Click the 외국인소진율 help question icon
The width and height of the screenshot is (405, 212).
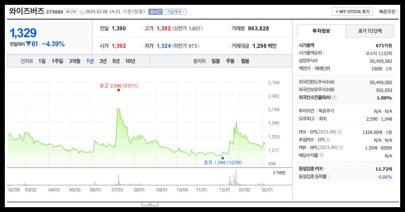click(x=334, y=97)
